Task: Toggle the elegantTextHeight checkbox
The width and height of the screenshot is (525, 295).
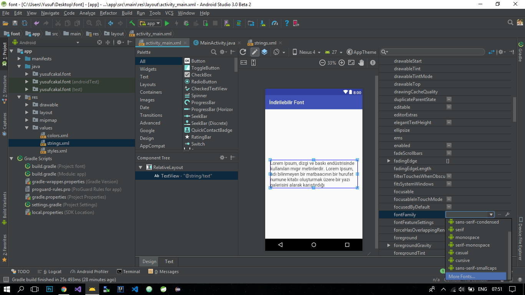Action: 449,123
